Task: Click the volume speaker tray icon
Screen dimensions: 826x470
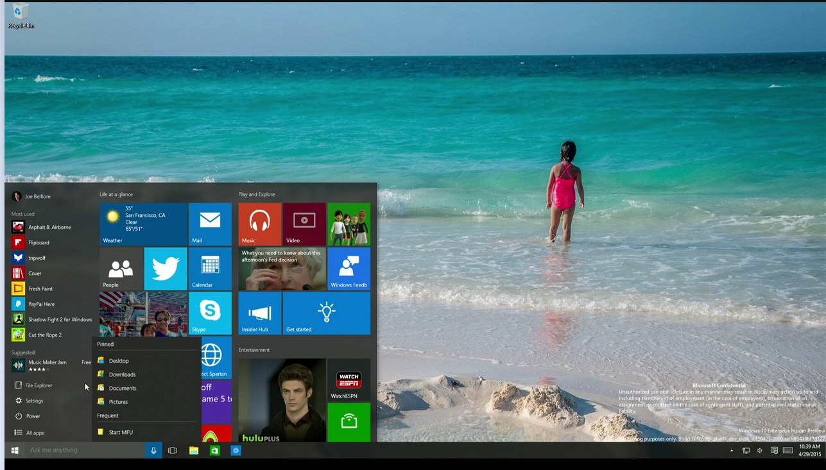Action: (760, 451)
